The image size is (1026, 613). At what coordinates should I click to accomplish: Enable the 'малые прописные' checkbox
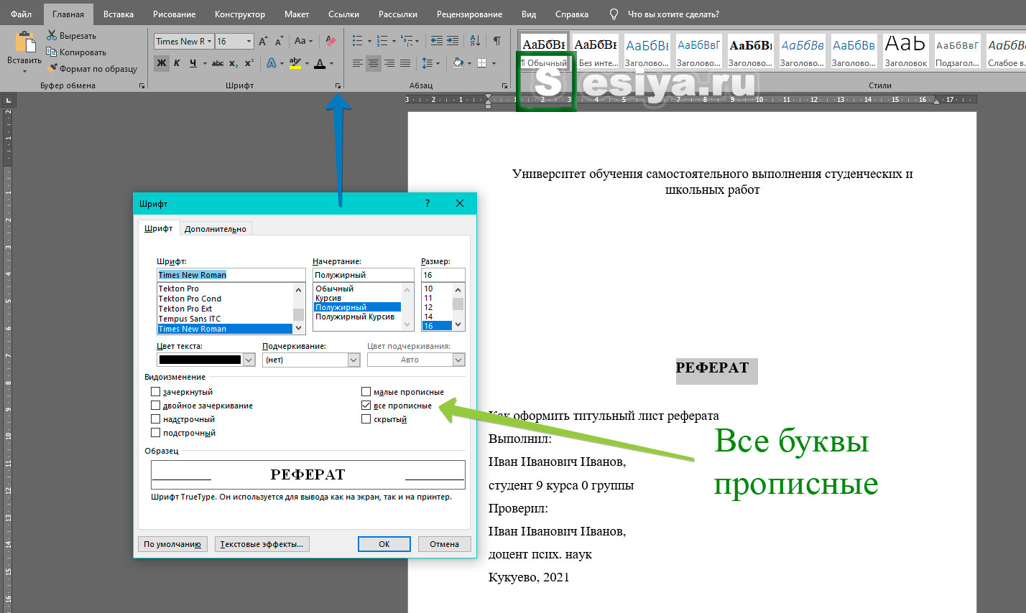(x=366, y=392)
